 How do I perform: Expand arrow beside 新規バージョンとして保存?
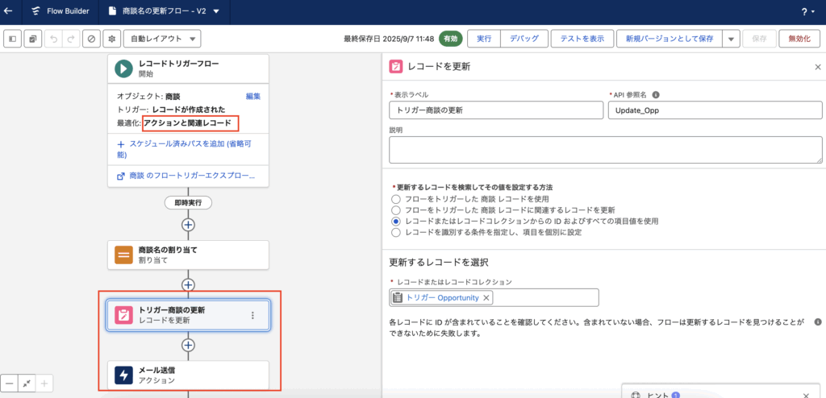pyautogui.click(x=730, y=39)
